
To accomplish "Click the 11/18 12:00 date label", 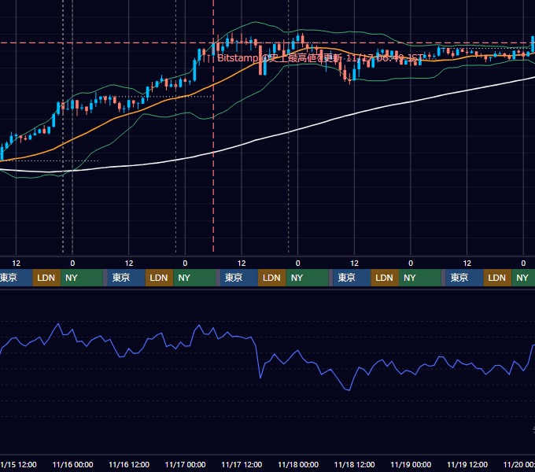I will [355, 464].
